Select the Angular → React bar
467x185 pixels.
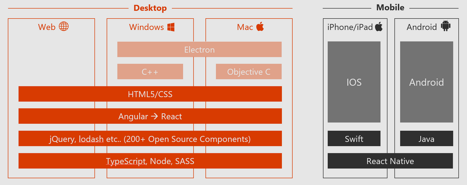pos(150,116)
